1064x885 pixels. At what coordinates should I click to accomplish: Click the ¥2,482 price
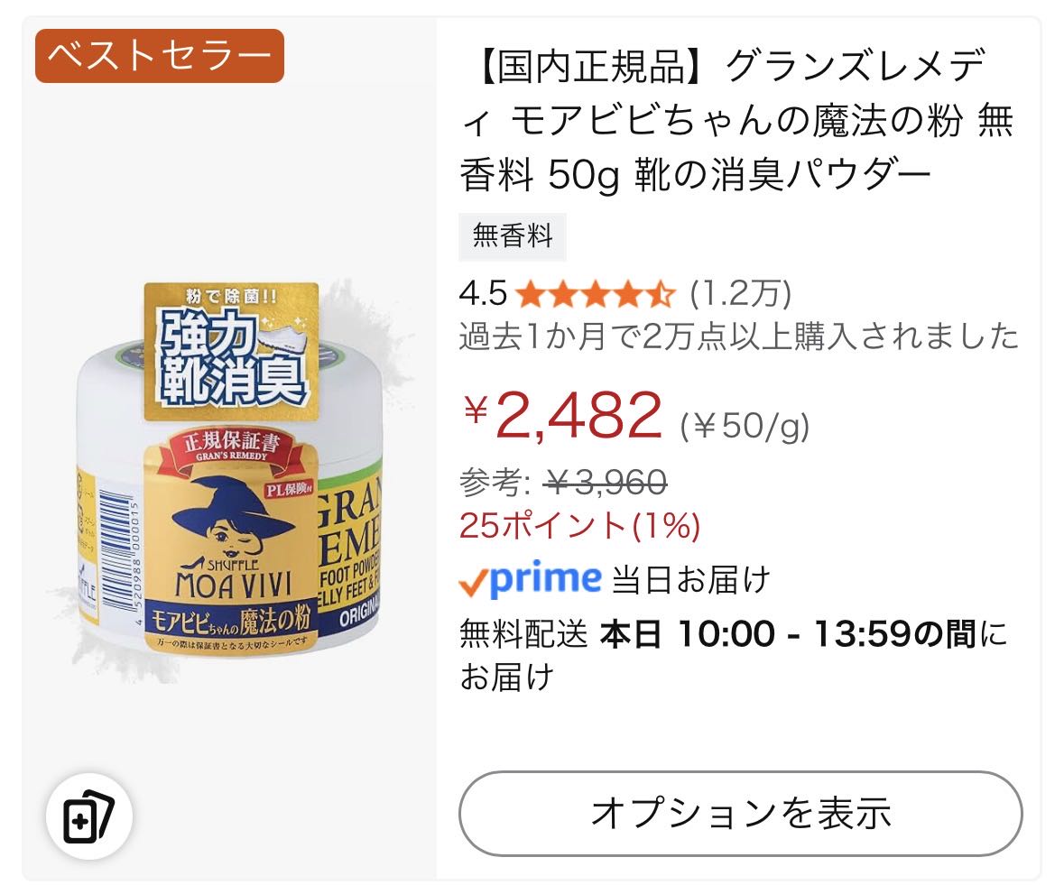click(x=564, y=416)
